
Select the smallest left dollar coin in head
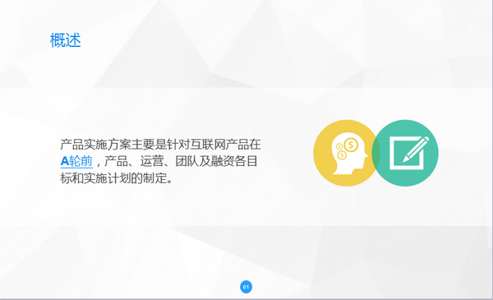[x=339, y=147]
